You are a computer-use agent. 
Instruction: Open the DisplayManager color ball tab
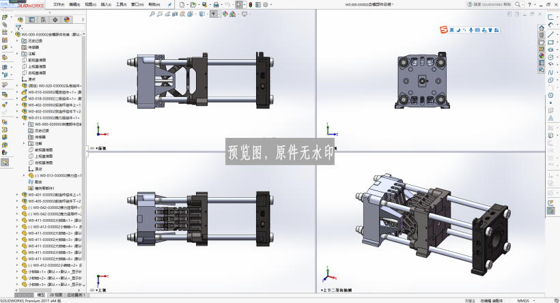pyautogui.click(x=66, y=20)
